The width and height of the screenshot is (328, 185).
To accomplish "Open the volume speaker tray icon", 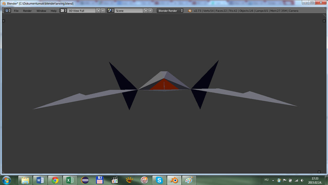I will pos(302,180).
